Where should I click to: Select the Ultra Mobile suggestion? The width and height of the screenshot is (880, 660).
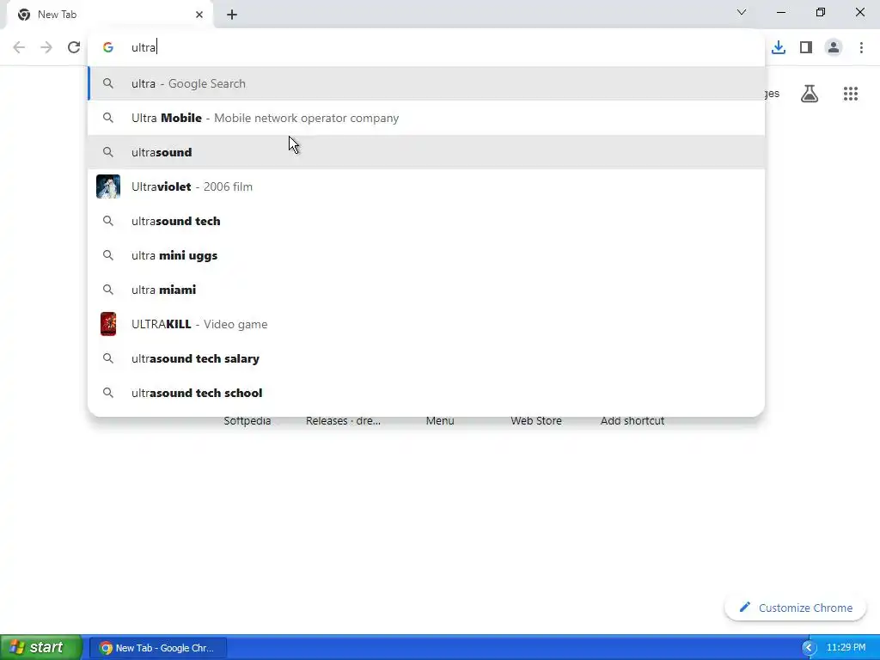point(426,118)
